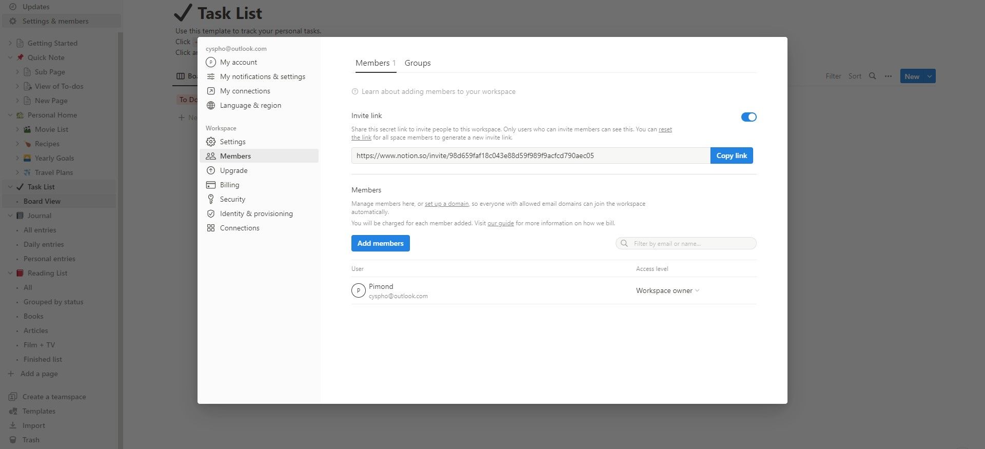
Task: Click the blue New button
Action: (x=912, y=76)
